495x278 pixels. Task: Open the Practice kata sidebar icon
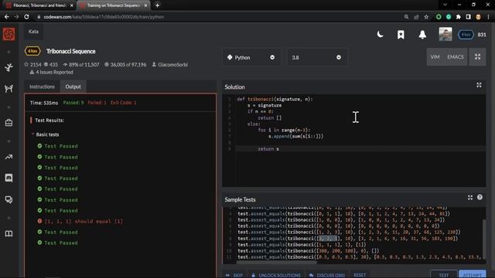[x=9, y=67]
